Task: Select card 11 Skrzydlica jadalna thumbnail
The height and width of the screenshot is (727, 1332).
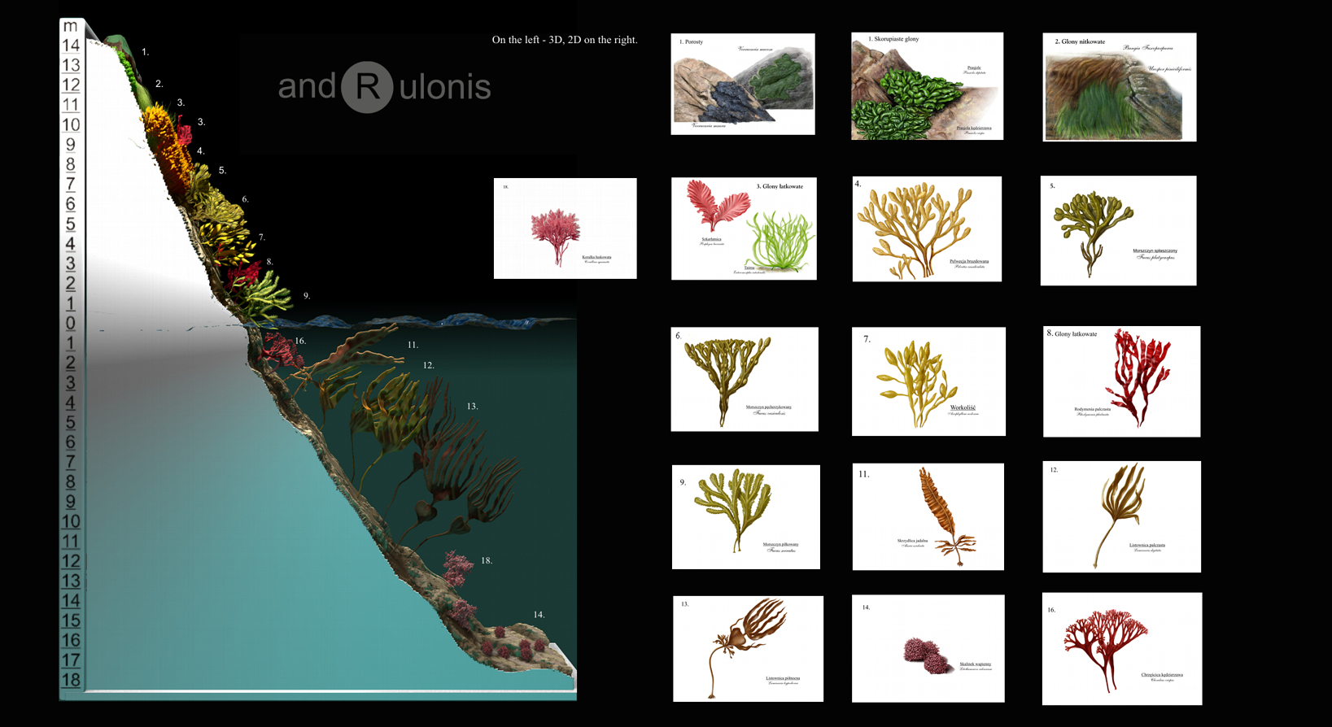Action: coord(928,516)
